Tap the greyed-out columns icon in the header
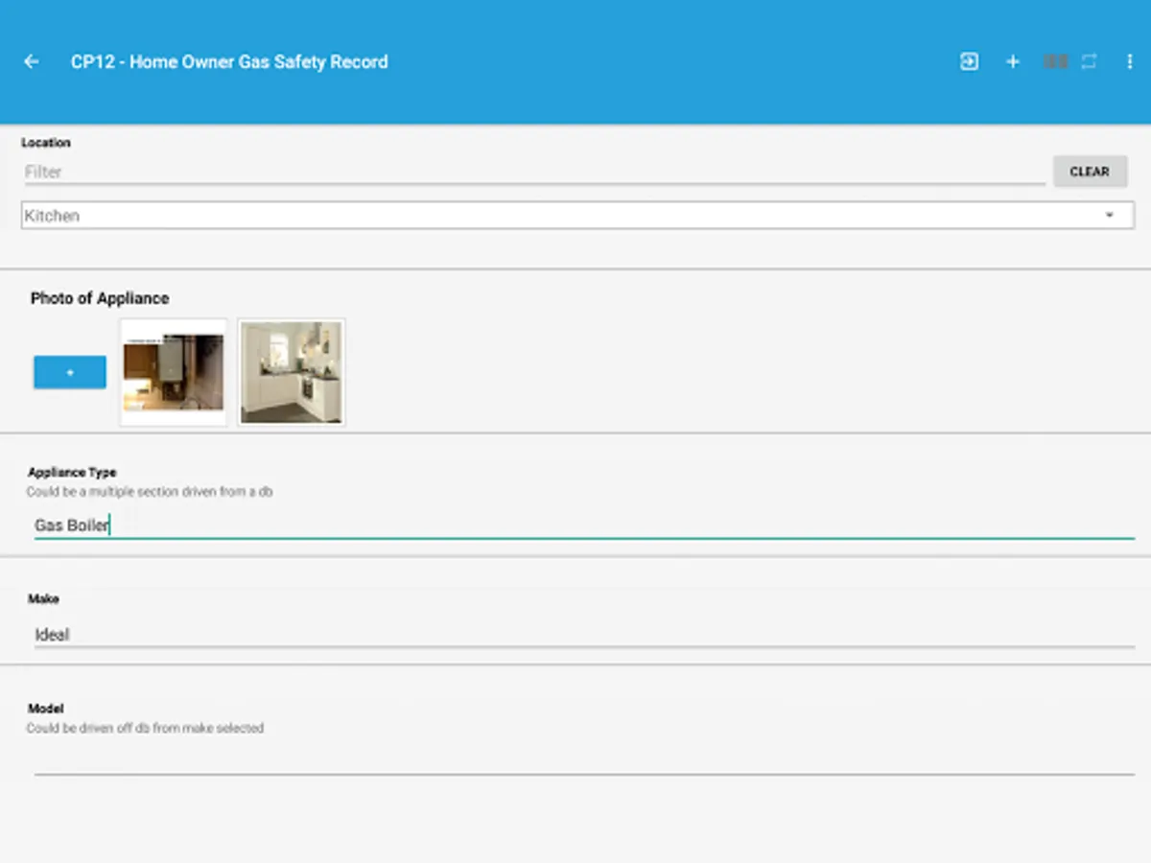The width and height of the screenshot is (1151, 863). pos(1055,61)
